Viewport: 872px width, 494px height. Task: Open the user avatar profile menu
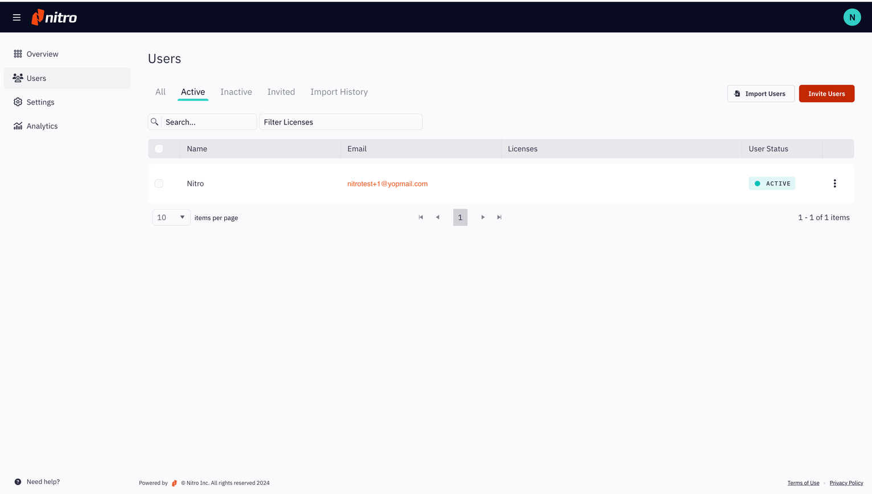(852, 18)
